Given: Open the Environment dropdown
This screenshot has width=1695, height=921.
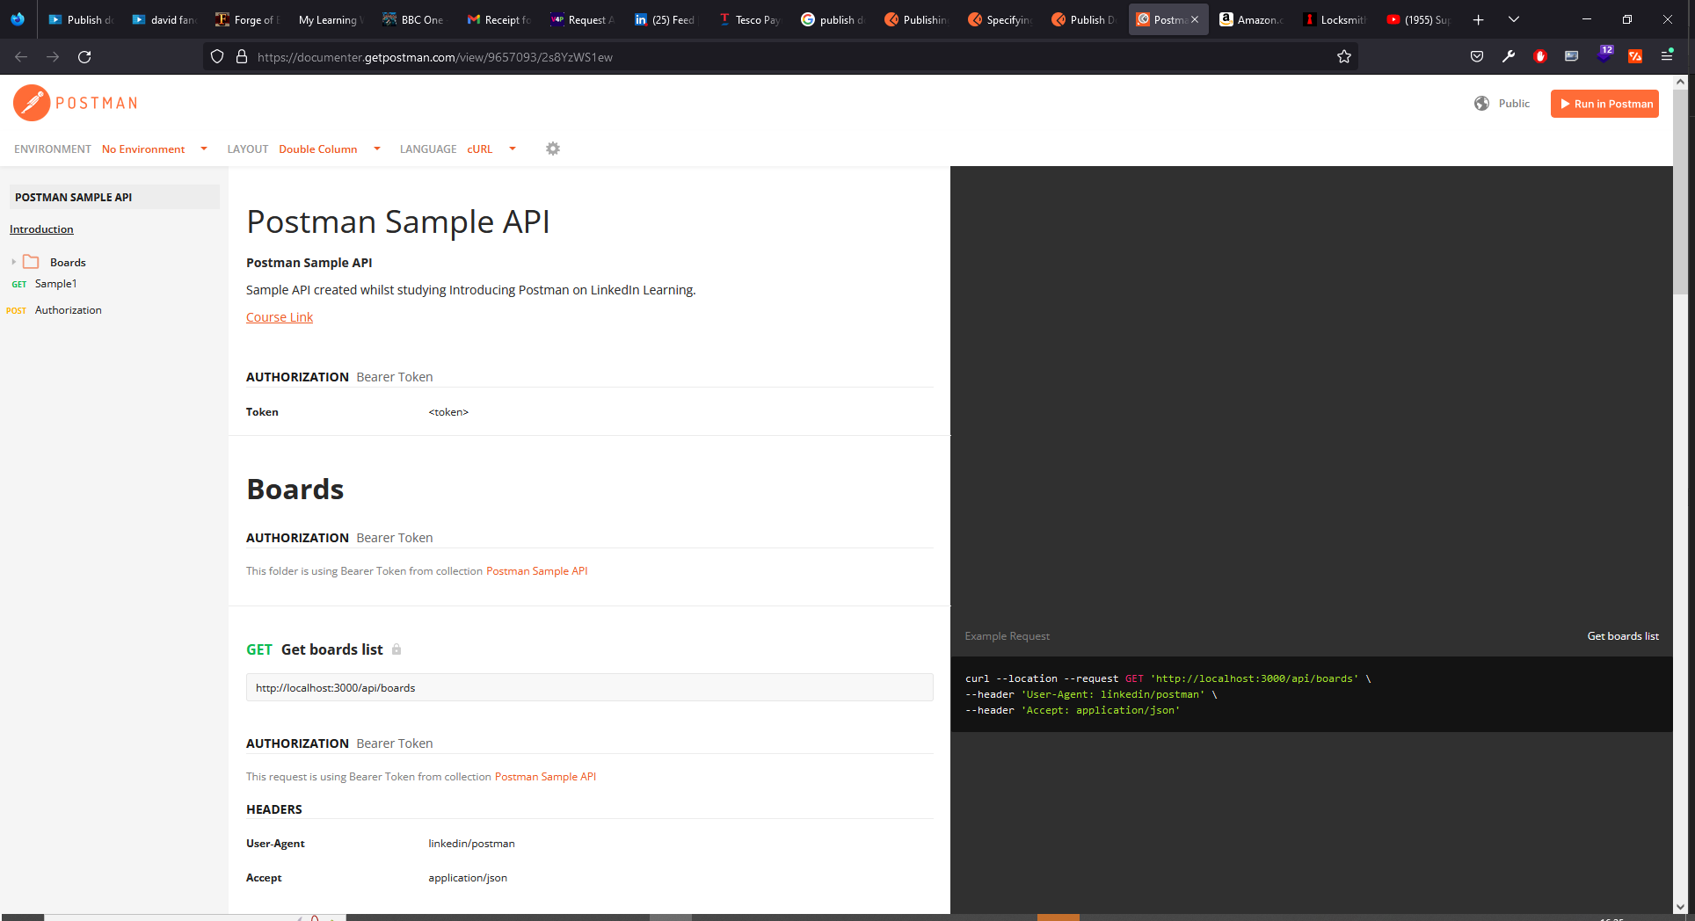Looking at the screenshot, I should click(x=155, y=149).
